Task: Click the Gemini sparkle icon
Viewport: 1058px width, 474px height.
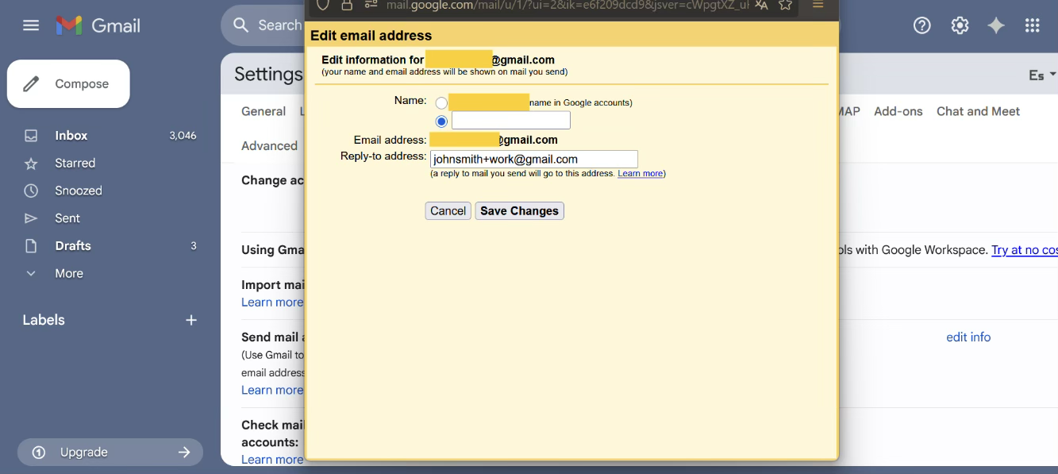Action: coord(996,25)
